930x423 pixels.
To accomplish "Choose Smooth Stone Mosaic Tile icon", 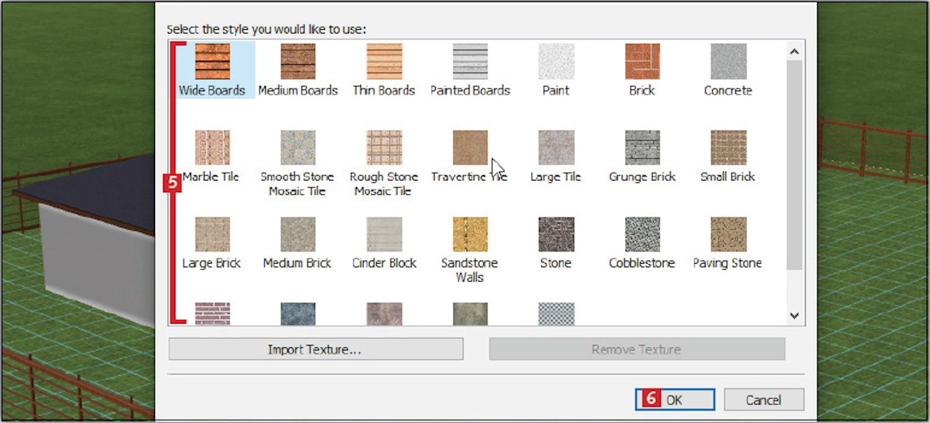I will pos(298,148).
